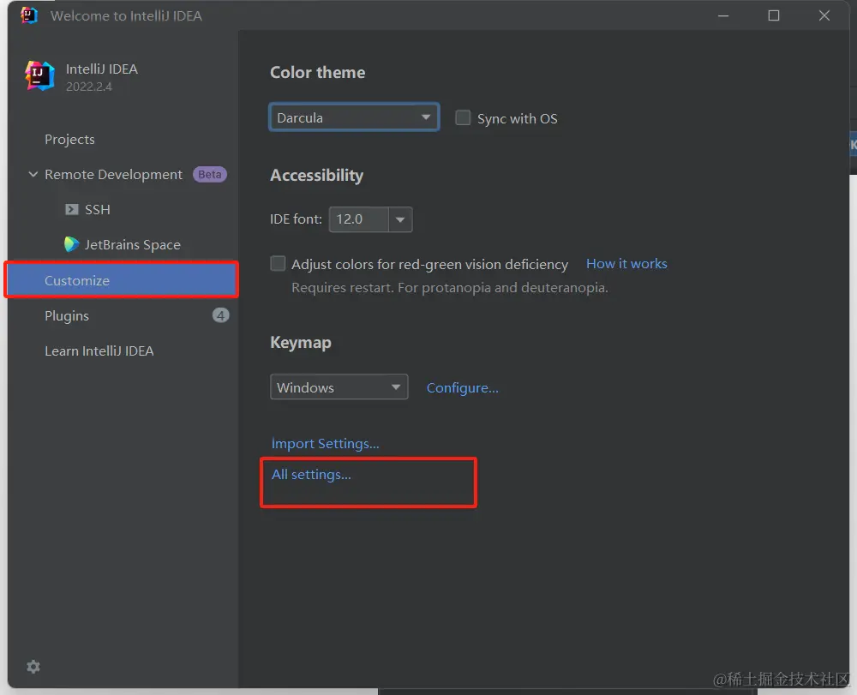The width and height of the screenshot is (857, 695).
Task: Click the How it works link
Action: [x=626, y=263]
